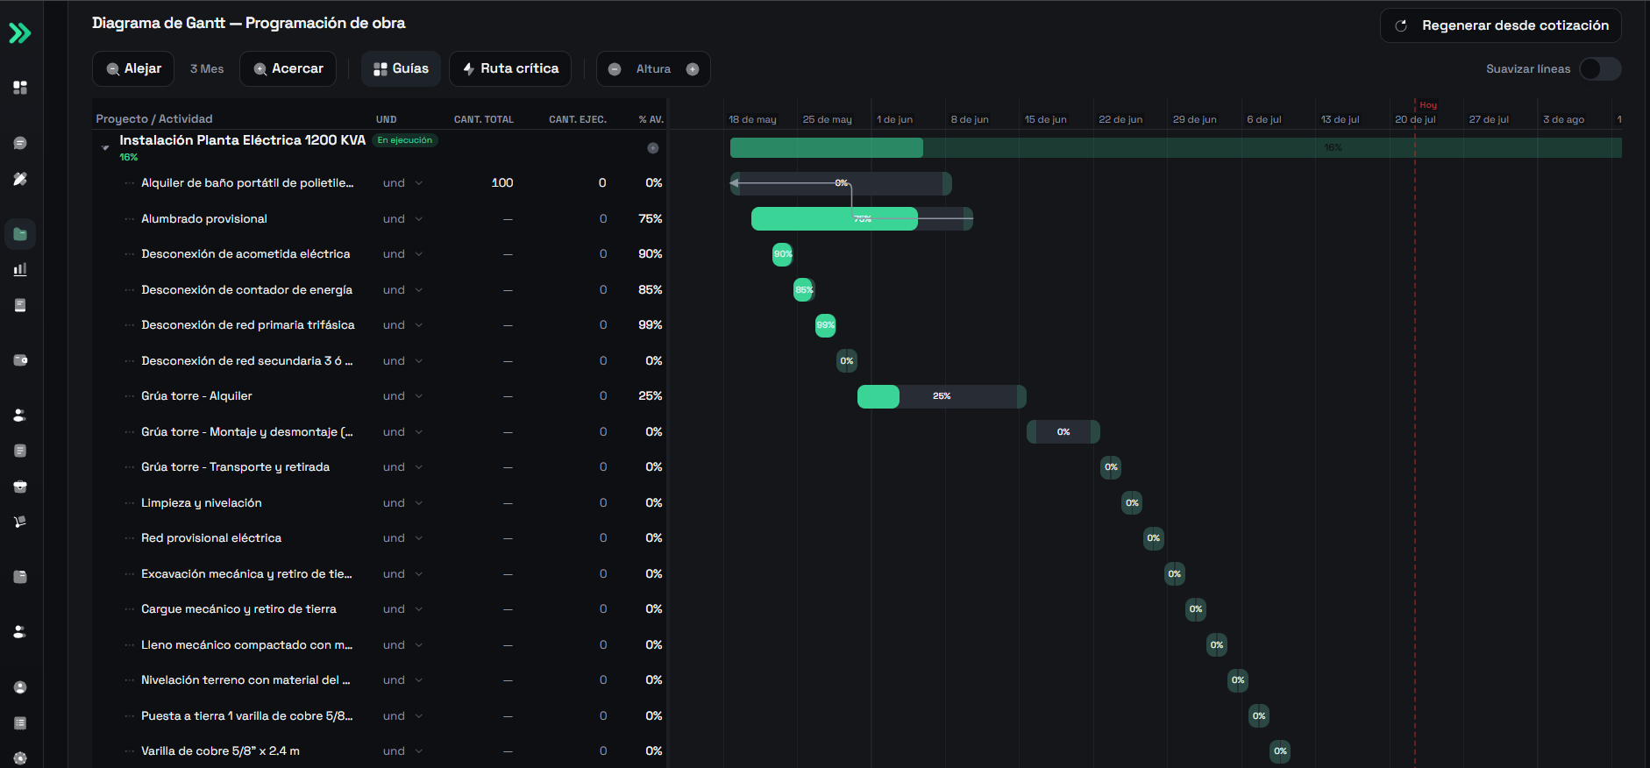This screenshot has height=768, width=1650.
Task: Toggle the Ruta crítica highlighting
Action: click(x=510, y=69)
